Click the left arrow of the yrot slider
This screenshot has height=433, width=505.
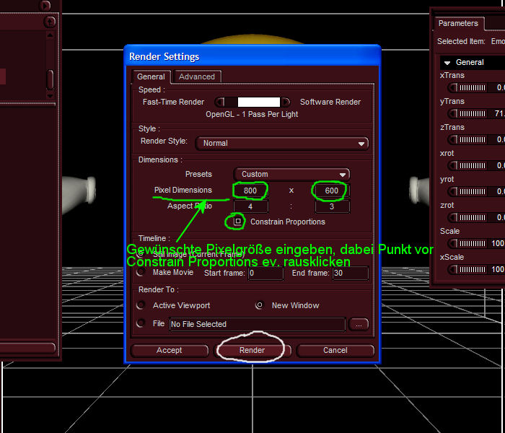pos(453,191)
